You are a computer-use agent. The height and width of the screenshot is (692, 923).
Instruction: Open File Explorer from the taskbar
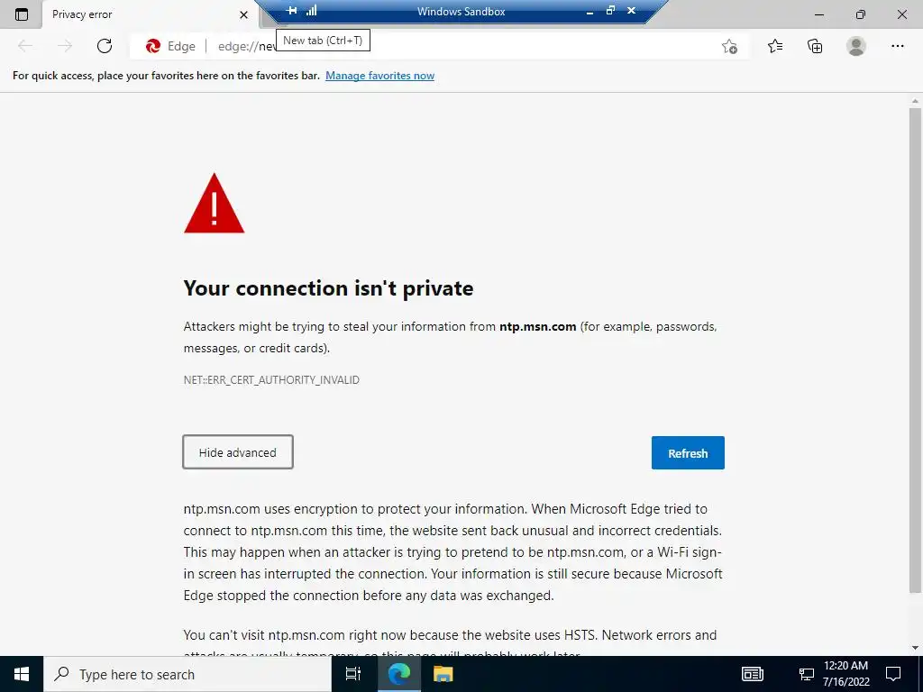443,674
